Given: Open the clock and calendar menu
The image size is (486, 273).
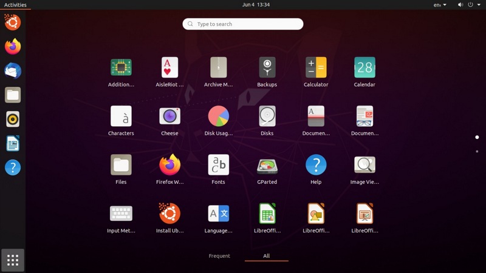Looking at the screenshot, I should coord(256,5).
